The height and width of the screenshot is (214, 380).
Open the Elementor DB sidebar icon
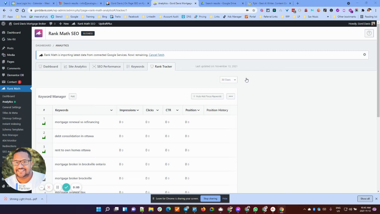3,75
